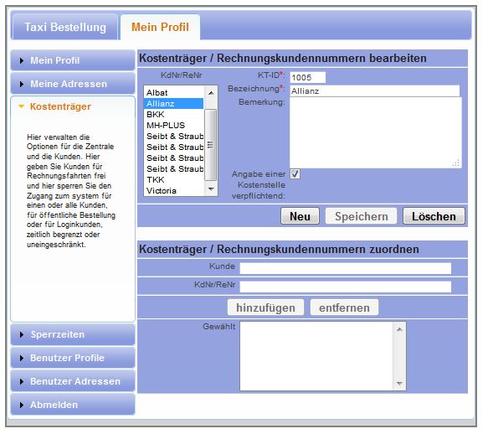
Task: Click the KT-ID input field
Action: 308,77
